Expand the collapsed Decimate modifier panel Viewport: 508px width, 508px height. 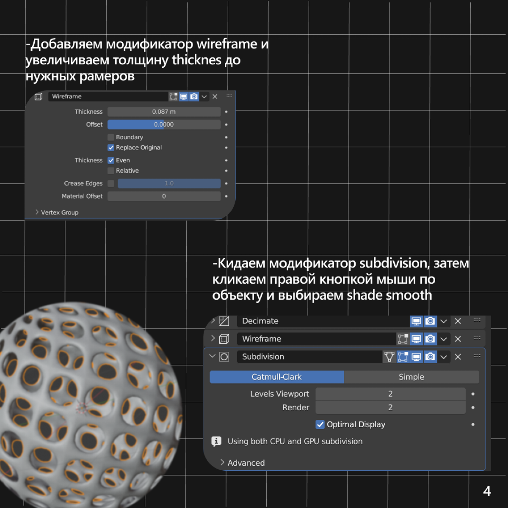pyautogui.click(x=213, y=321)
